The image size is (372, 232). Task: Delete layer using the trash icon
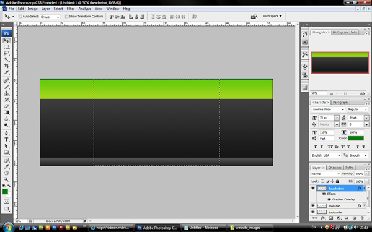coord(362,218)
